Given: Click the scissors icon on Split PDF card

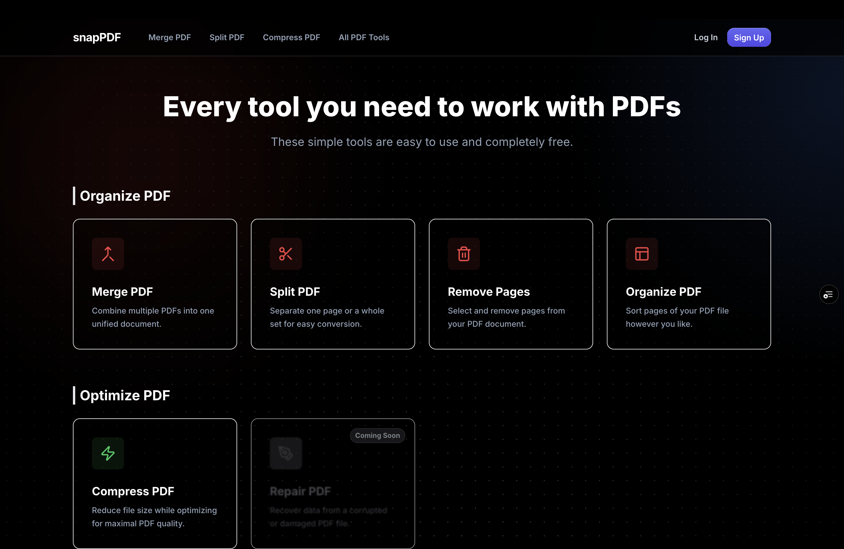Looking at the screenshot, I should pyautogui.click(x=286, y=254).
